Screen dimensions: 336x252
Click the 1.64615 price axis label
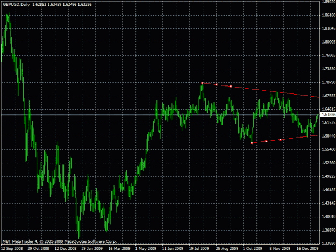(x=328, y=109)
